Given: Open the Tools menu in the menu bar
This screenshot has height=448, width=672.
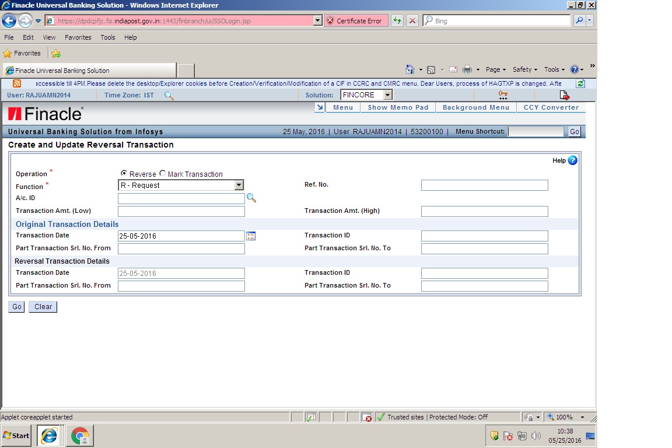Looking at the screenshot, I should tap(107, 37).
